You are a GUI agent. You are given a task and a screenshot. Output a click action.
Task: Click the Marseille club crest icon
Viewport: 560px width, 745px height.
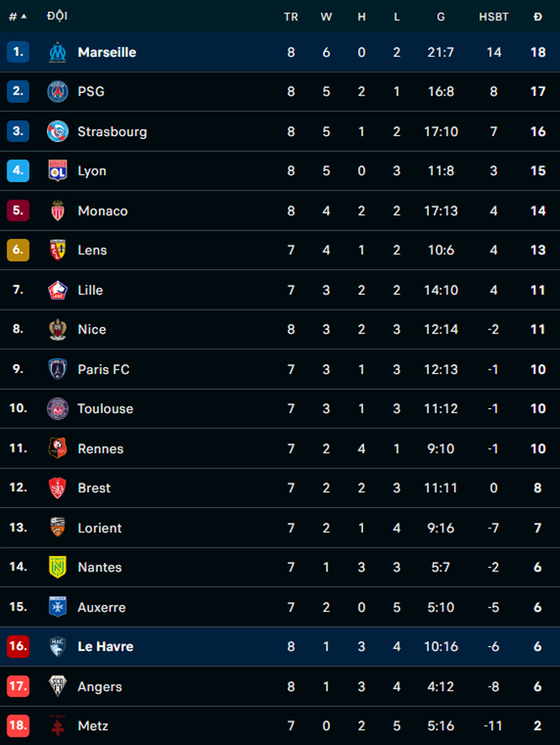coord(58,52)
